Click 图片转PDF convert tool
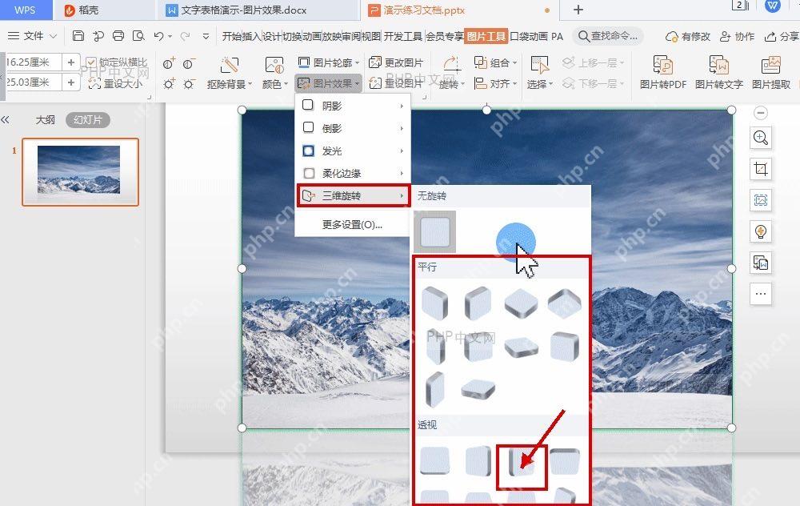The width and height of the screenshot is (800, 506). tap(662, 73)
